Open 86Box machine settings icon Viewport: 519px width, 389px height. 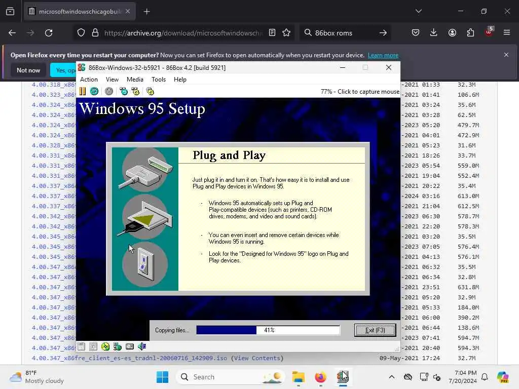(150, 91)
